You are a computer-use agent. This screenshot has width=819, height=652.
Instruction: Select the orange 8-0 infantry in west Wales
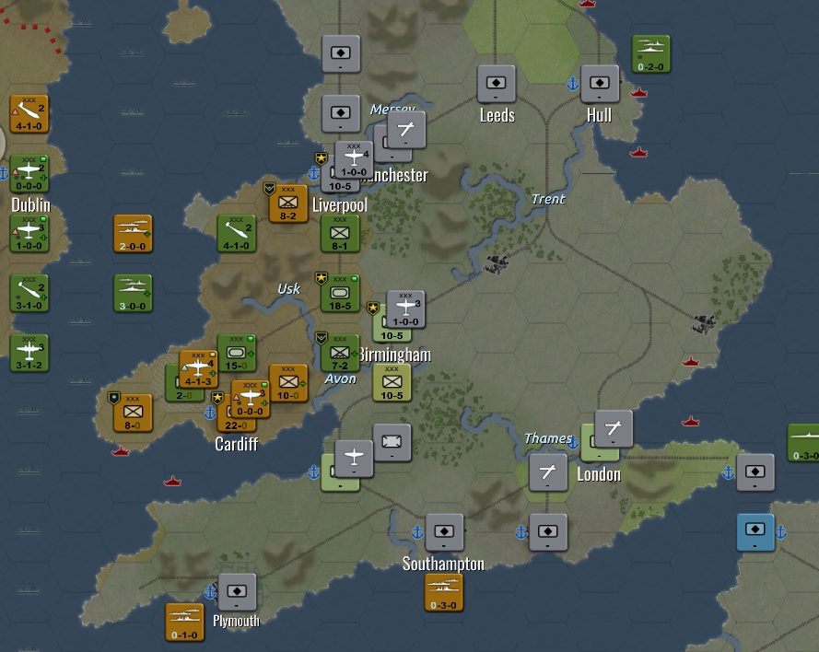134,413
